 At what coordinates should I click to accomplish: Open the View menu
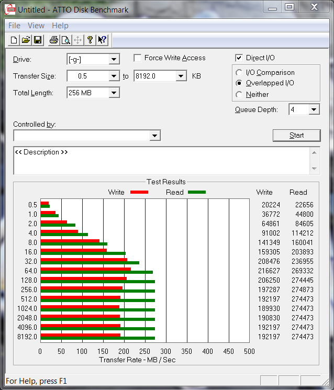36,26
